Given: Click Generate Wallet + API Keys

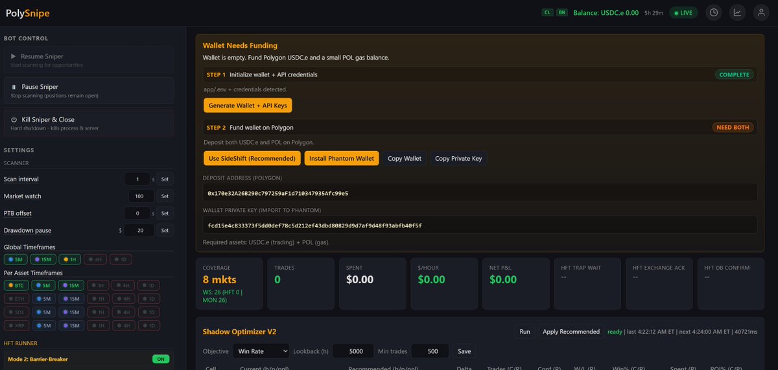Looking at the screenshot, I should (248, 105).
